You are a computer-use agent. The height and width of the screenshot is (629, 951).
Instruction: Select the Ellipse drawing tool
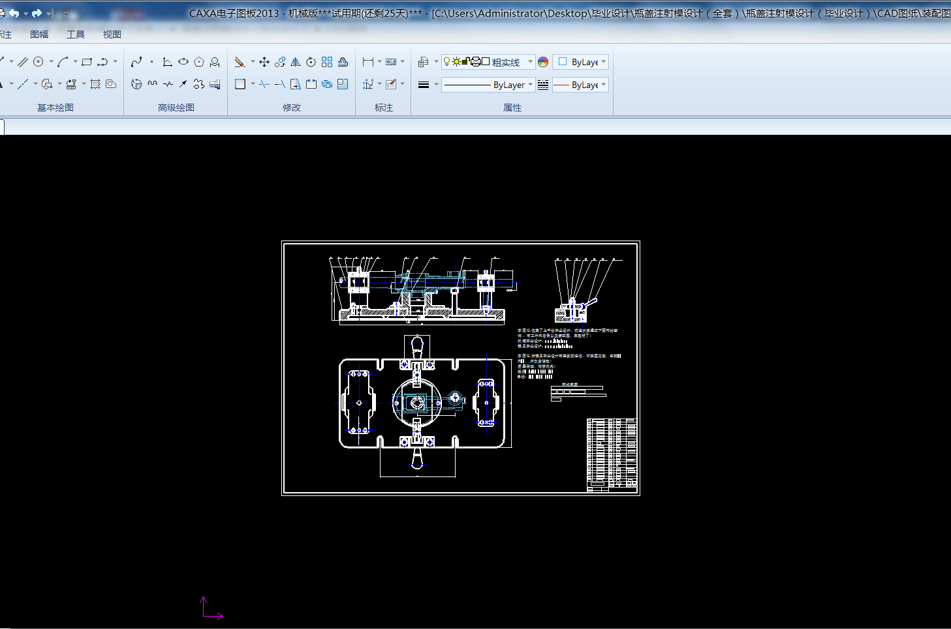point(183,62)
